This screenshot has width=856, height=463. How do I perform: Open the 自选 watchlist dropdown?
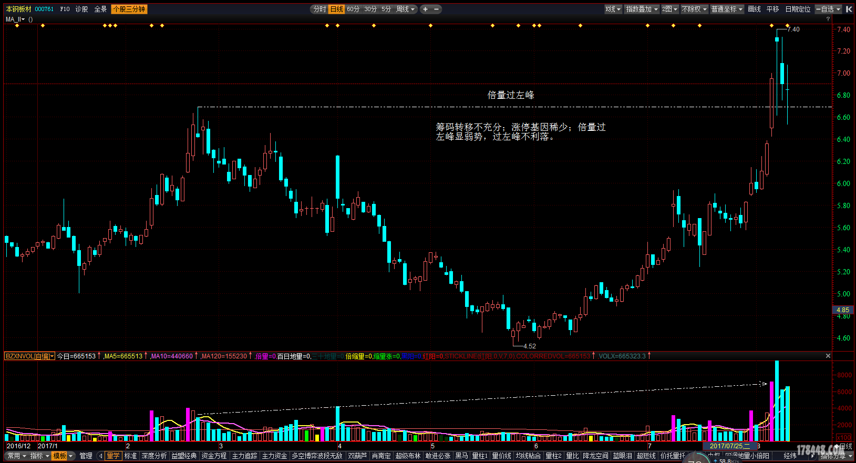point(829,9)
